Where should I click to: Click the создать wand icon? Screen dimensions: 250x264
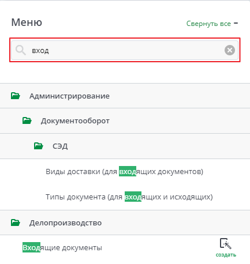point(226,243)
